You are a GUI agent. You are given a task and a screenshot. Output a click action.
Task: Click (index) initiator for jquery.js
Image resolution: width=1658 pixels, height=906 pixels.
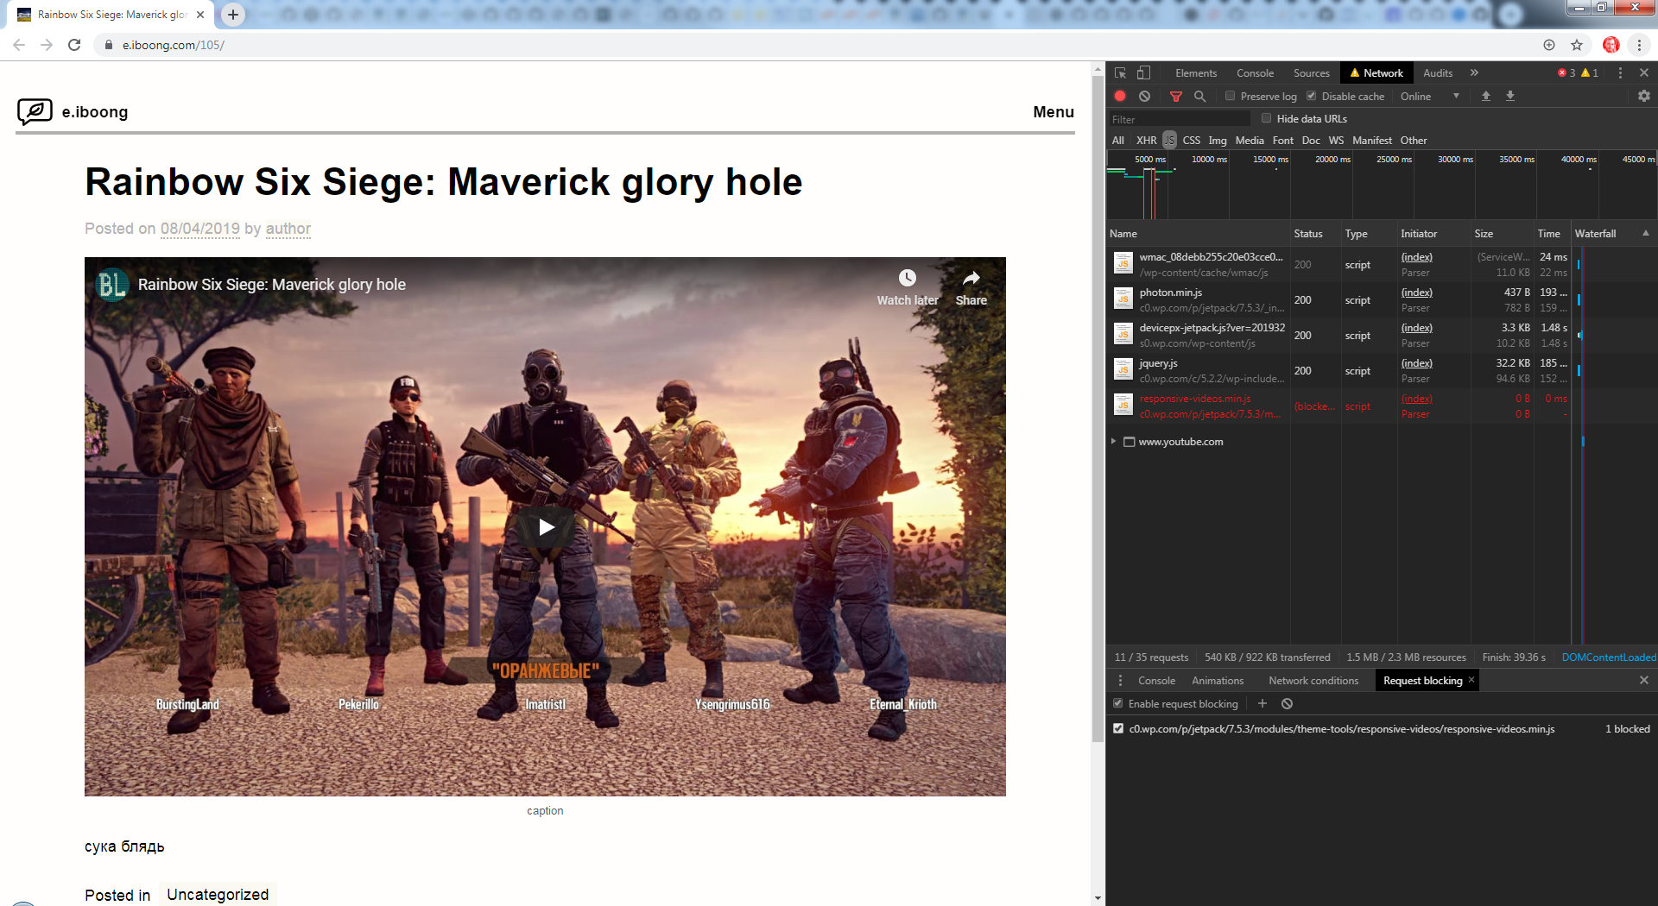tap(1416, 363)
